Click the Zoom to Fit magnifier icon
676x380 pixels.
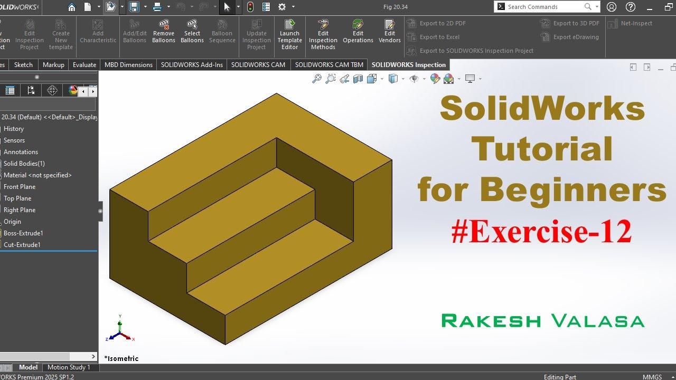pos(317,79)
